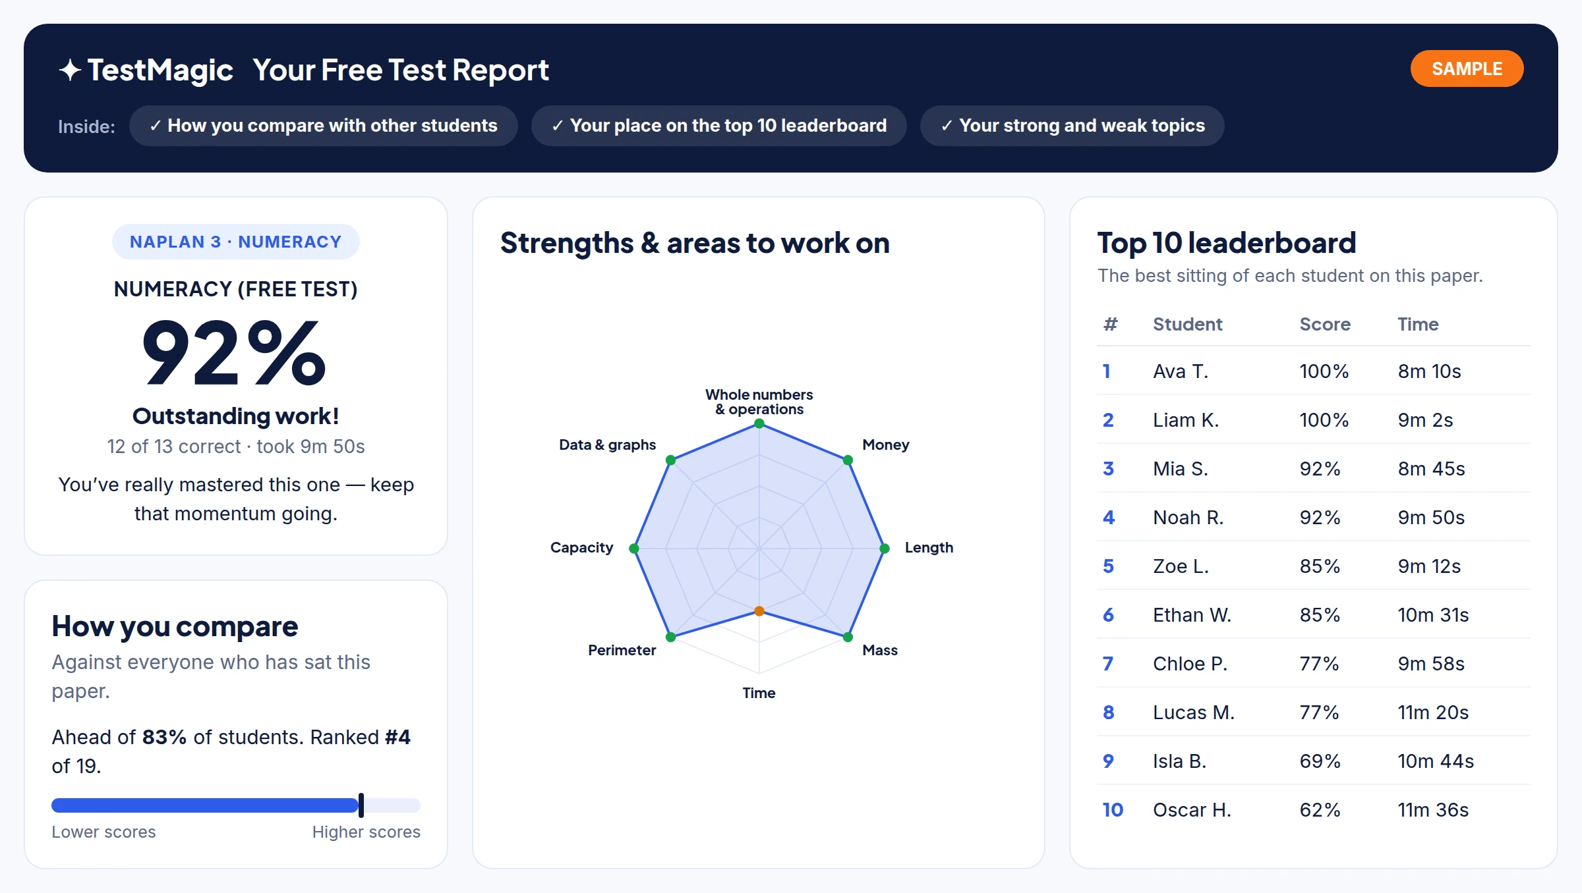Select leaderboard row Chloe P.
1582x893 pixels.
pyautogui.click(x=1313, y=663)
